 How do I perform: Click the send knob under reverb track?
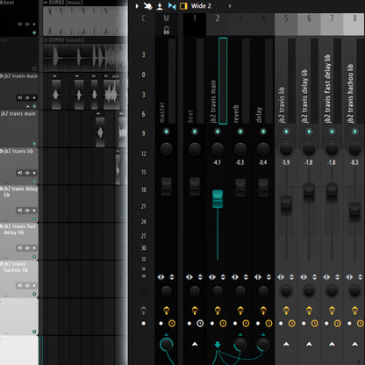click(x=240, y=345)
